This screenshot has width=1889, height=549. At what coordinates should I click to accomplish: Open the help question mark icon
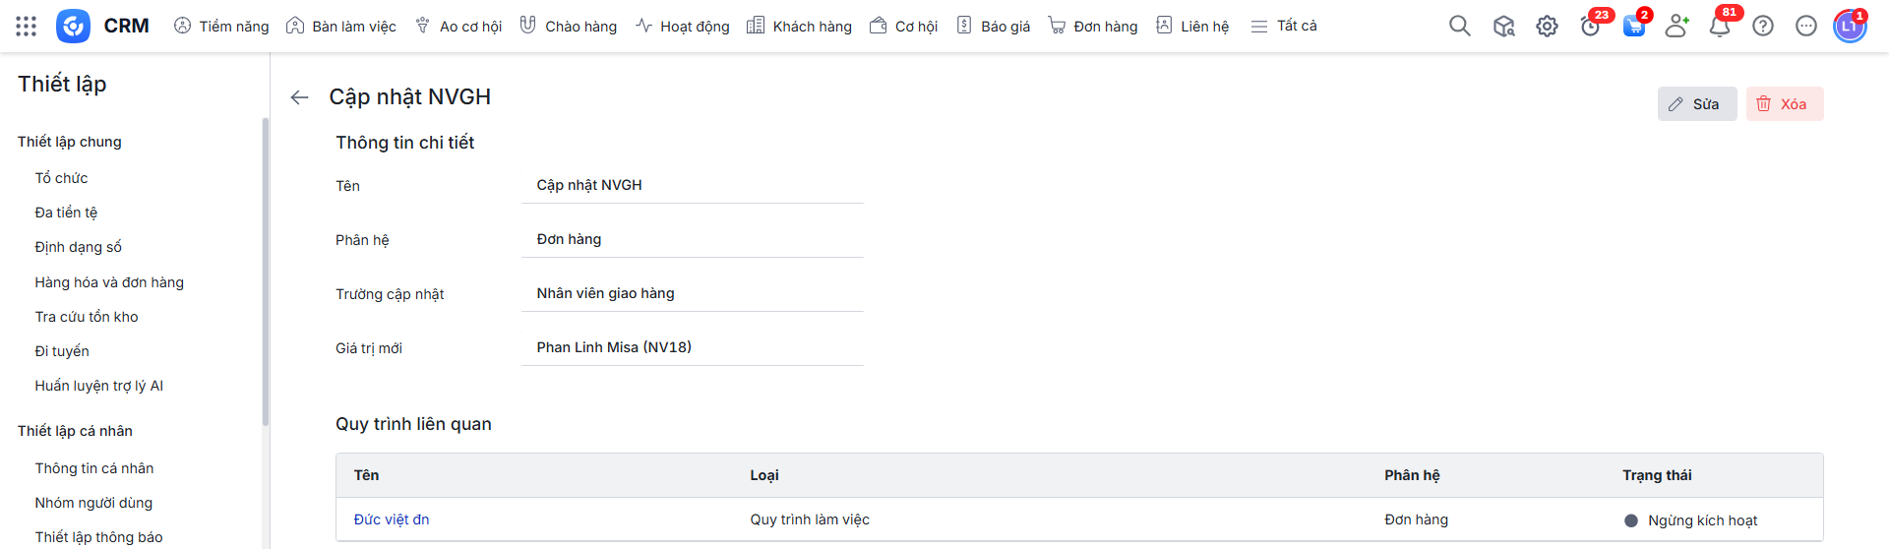(1763, 27)
